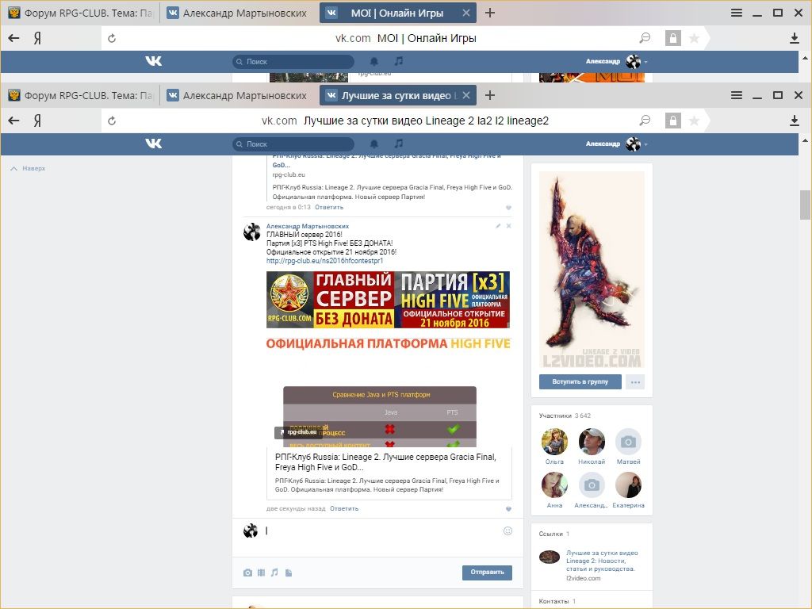Delete ГЛАВНЫЙ сервер 2016 comment with x

[x=508, y=226]
